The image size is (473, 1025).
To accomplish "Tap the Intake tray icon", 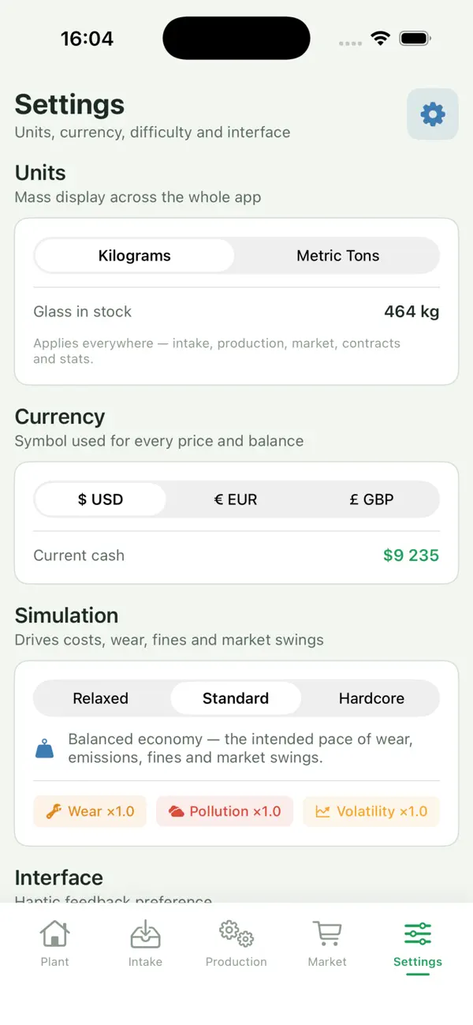I will click(x=145, y=933).
